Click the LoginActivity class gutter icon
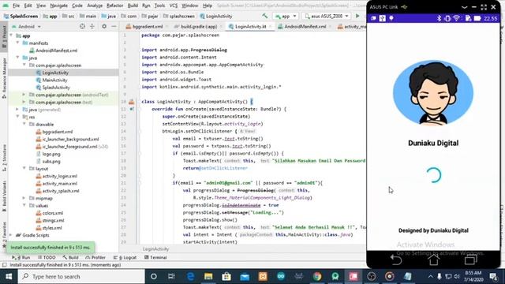 pyautogui.click(x=132, y=102)
